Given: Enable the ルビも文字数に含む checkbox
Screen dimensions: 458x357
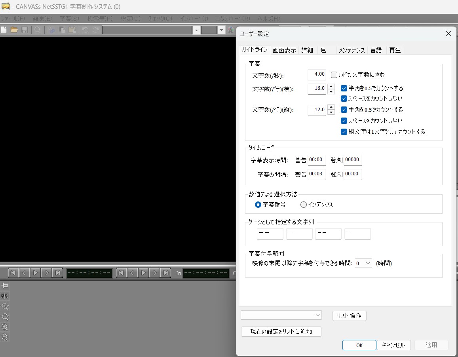Looking at the screenshot, I should coord(334,74).
